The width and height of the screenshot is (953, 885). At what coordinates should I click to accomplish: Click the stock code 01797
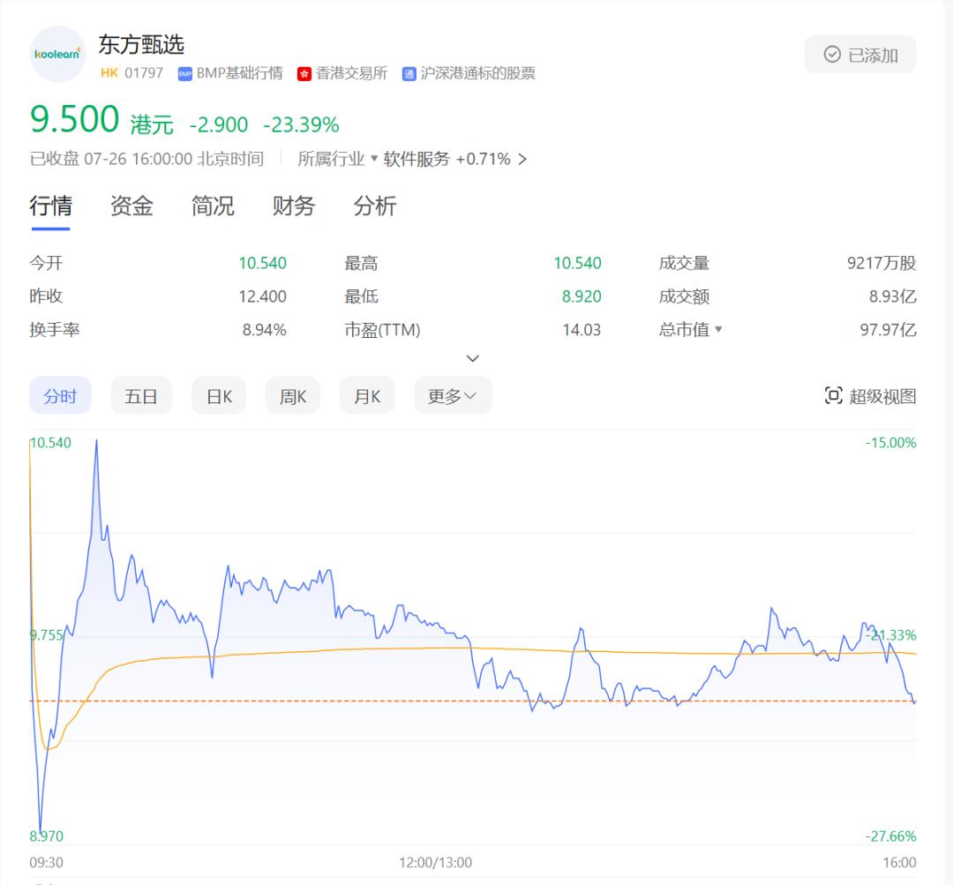click(x=144, y=73)
